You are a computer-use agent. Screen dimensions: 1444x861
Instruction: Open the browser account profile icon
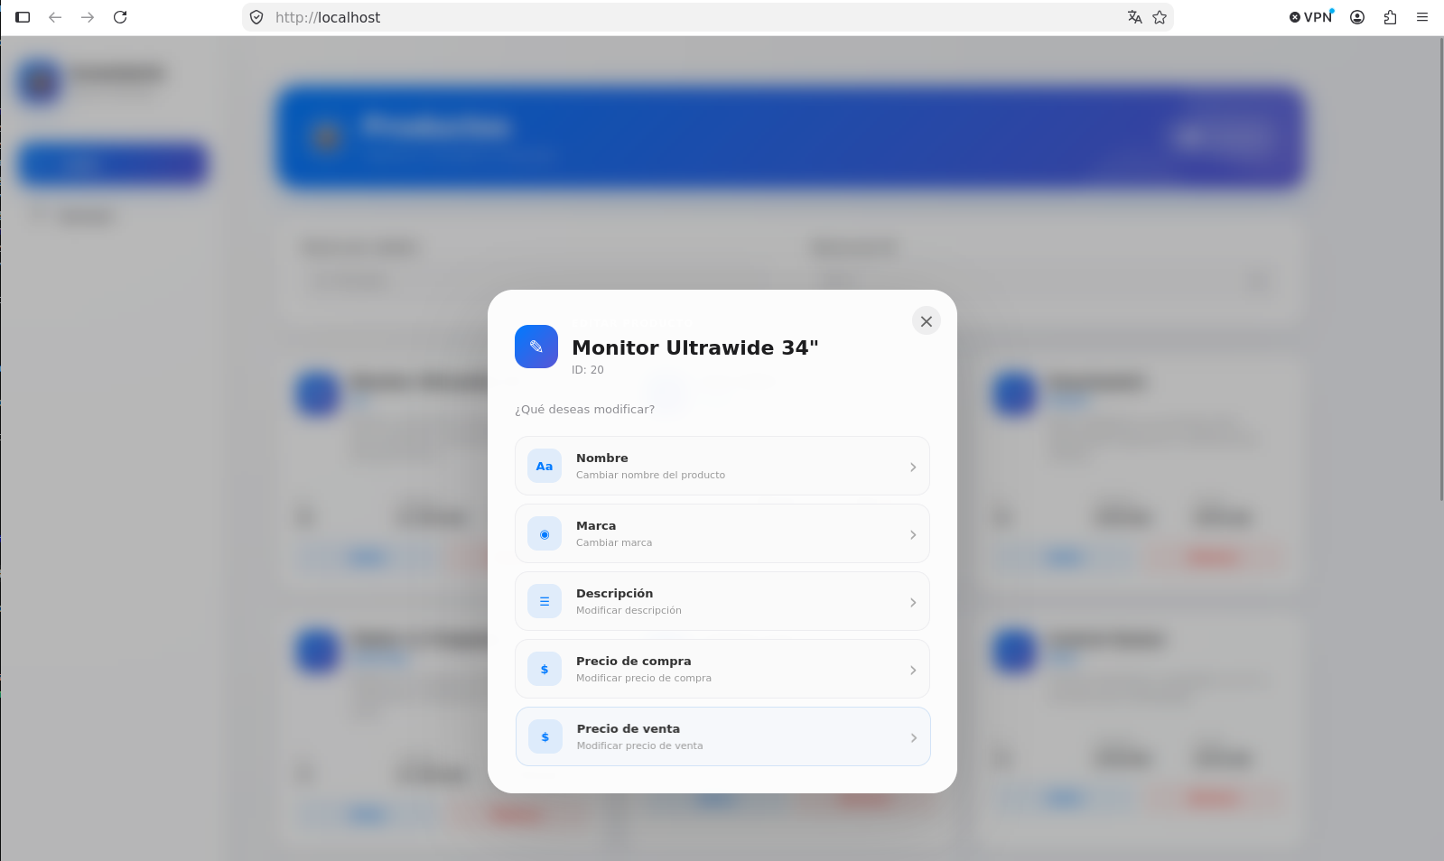(x=1357, y=17)
